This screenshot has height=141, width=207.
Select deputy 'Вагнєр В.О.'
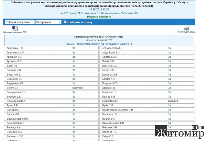[13, 110]
